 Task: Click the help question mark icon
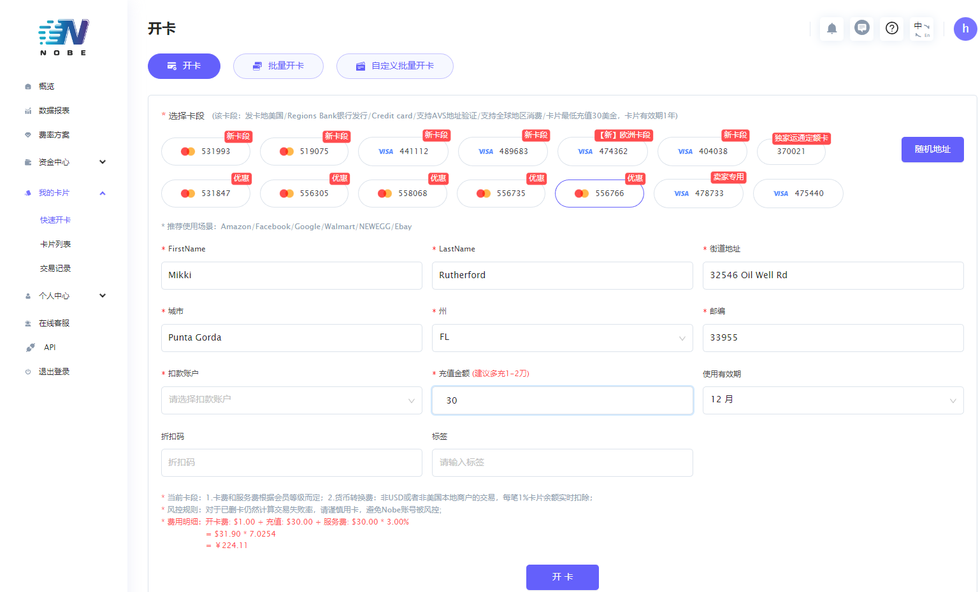[x=892, y=29]
